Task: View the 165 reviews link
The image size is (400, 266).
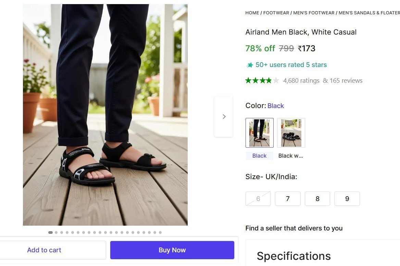Action: pyautogui.click(x=346, y=80)
